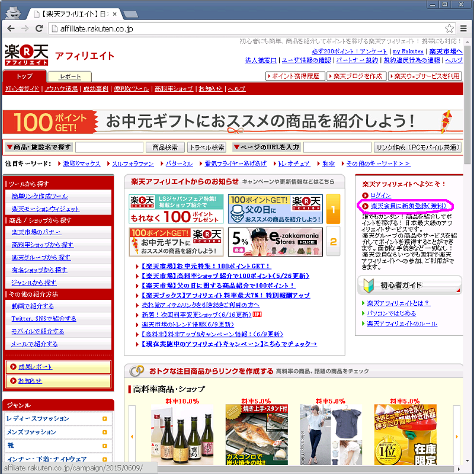The height and width of the screenshot is (474, 474).
Task: Click 激取りマックス keyword link
Action: 82,164
